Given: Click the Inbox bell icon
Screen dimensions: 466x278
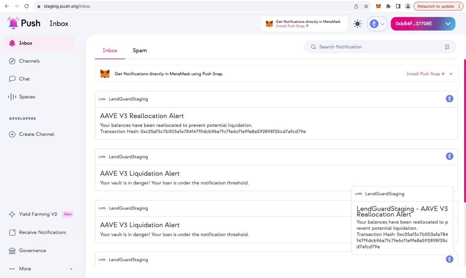Looking at the screenshot, I should (x=12, y=43).
